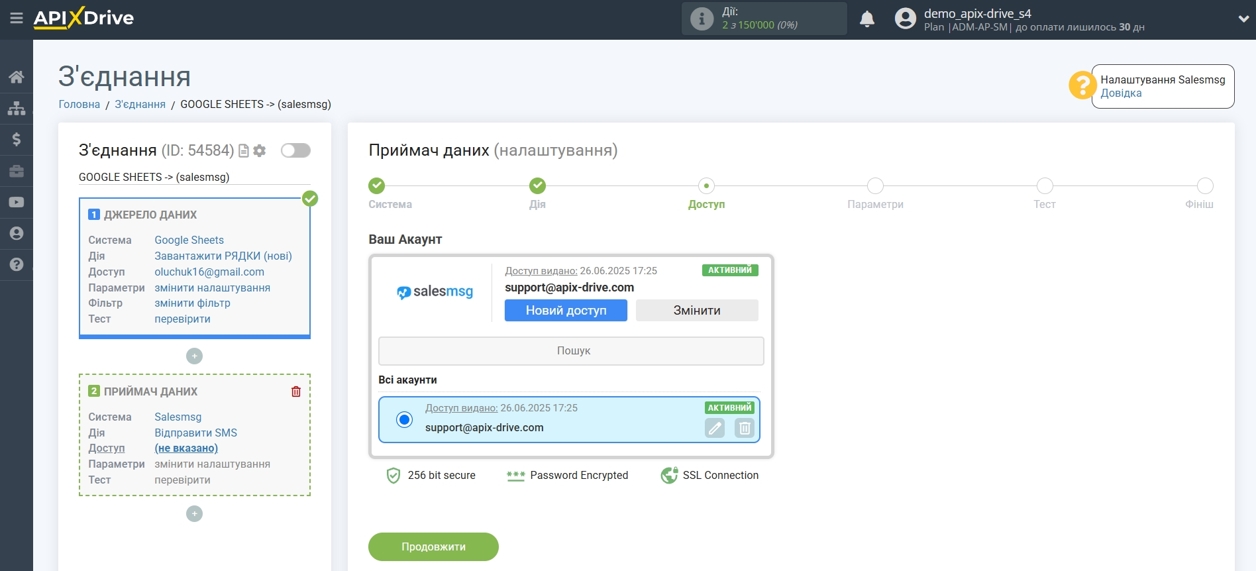Open Завантажити РЯДКИ (нові) action link
This screenshot has width=1256, height=571.
point(223,256)
